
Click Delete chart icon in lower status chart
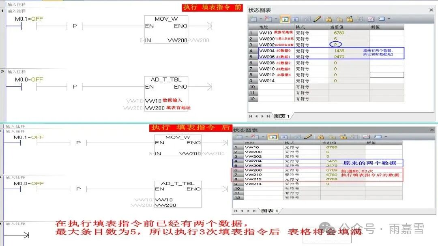(x=255, y=137)
